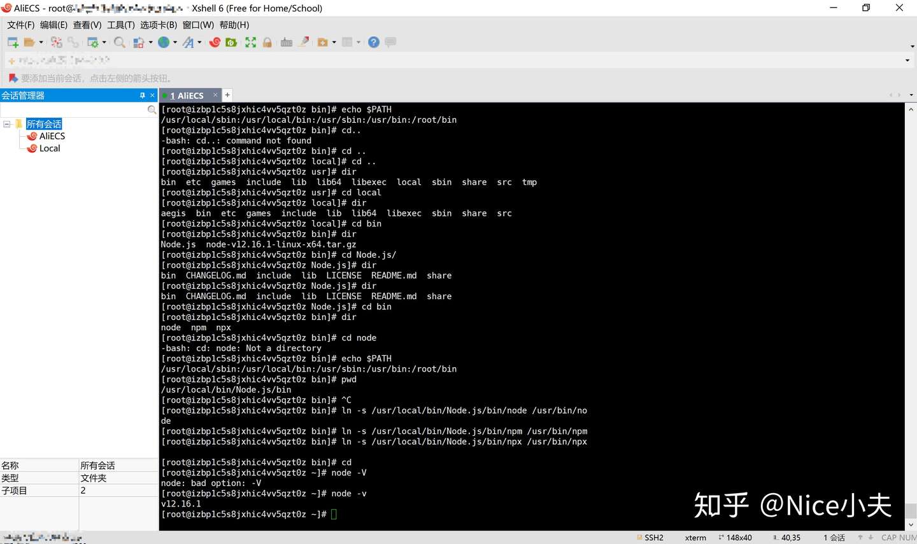Open the 文件(F) menu
917x544 pixels.
(21, 25)
